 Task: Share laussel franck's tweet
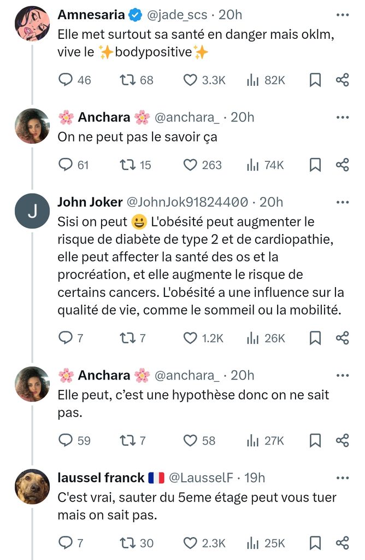click(343, 543)
